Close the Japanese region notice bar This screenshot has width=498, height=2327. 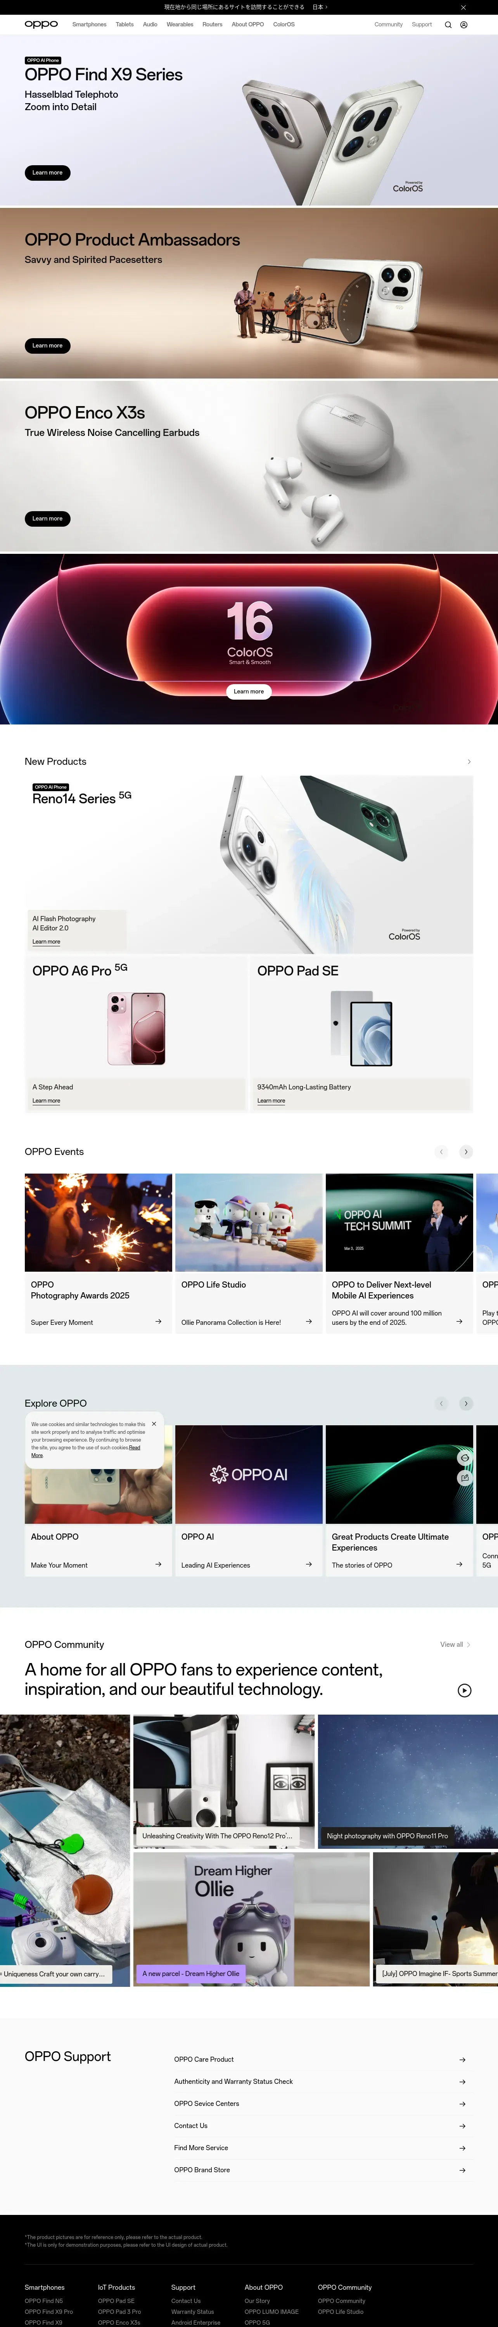(463, 7)
